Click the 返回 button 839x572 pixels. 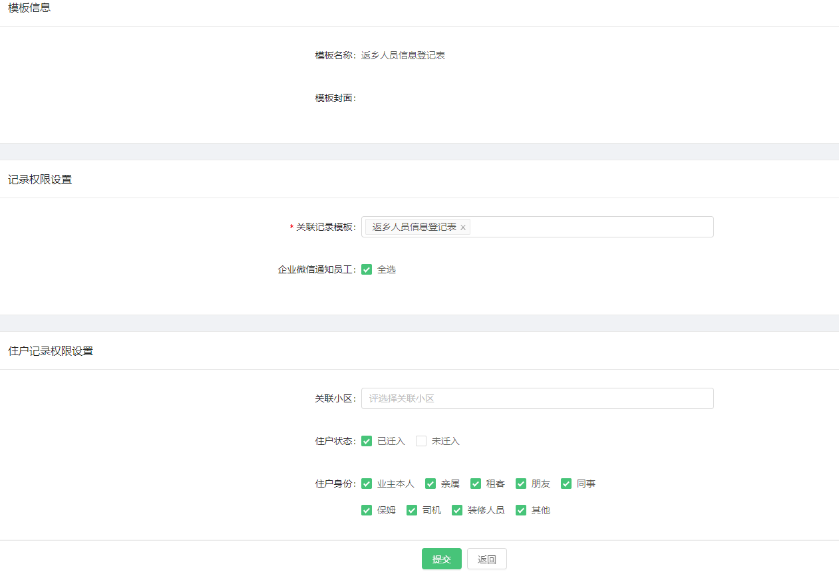(x=487, y=559)
